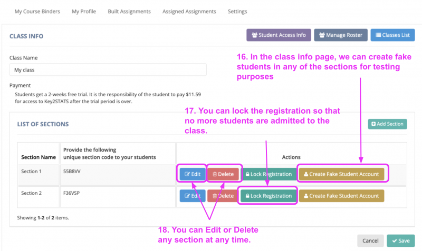Cancel class info changes

(x=370, y=240)
